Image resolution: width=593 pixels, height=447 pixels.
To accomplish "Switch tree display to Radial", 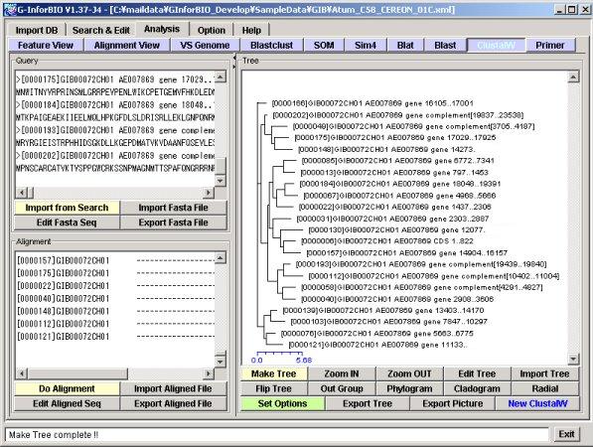I will pyautogui.click(x=545, y=388).
